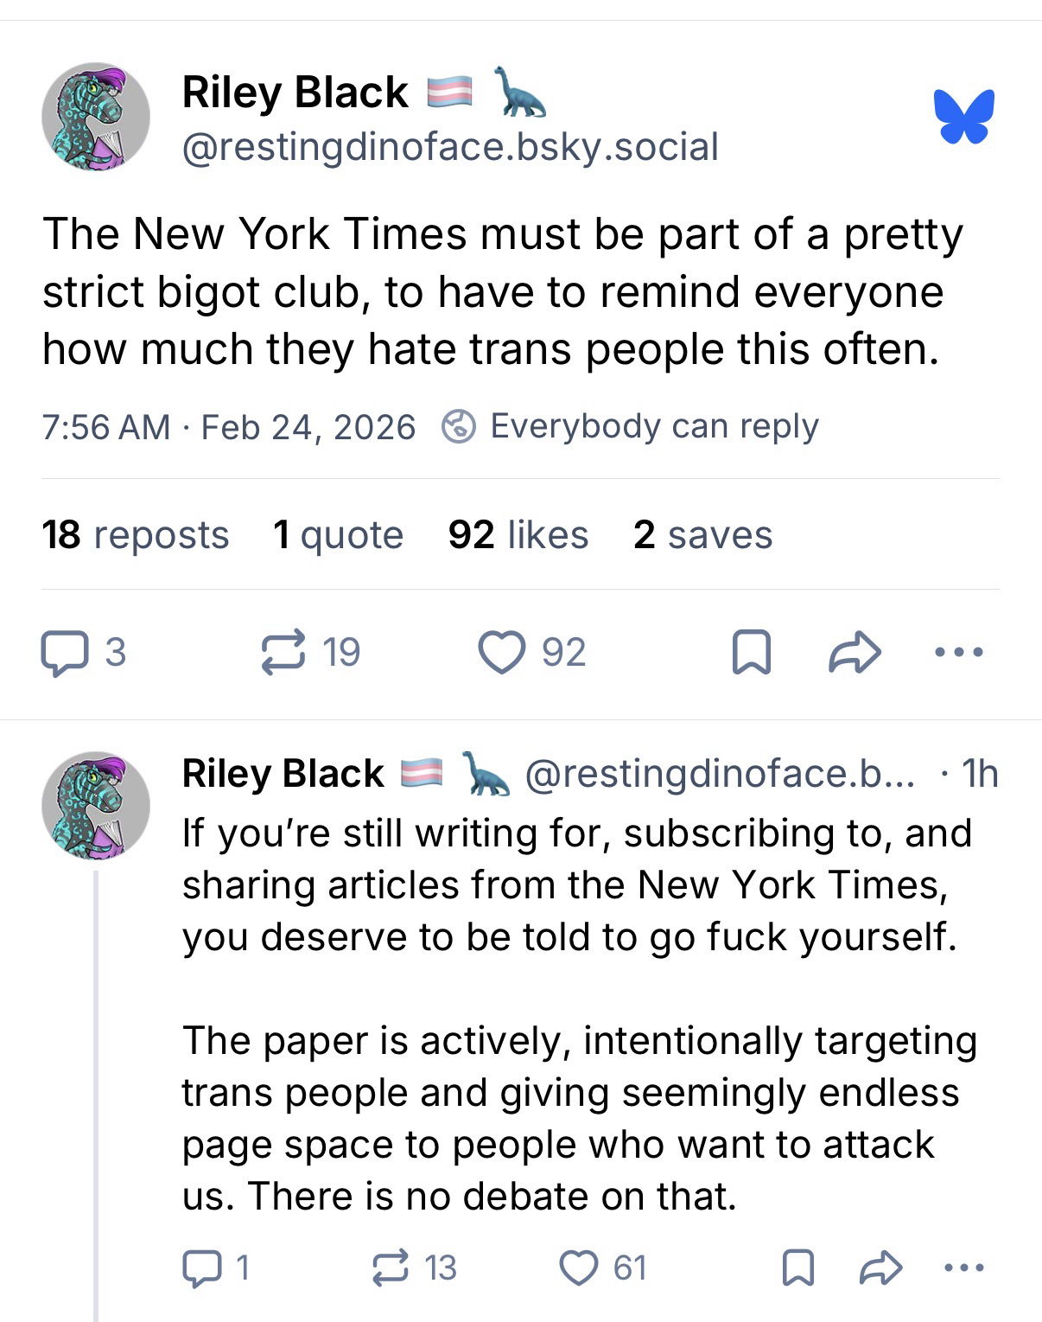The height and width of the screenshot is (1322, 1042).
Task: Open the avatar on the follow-up post
Action: (96, 805)
